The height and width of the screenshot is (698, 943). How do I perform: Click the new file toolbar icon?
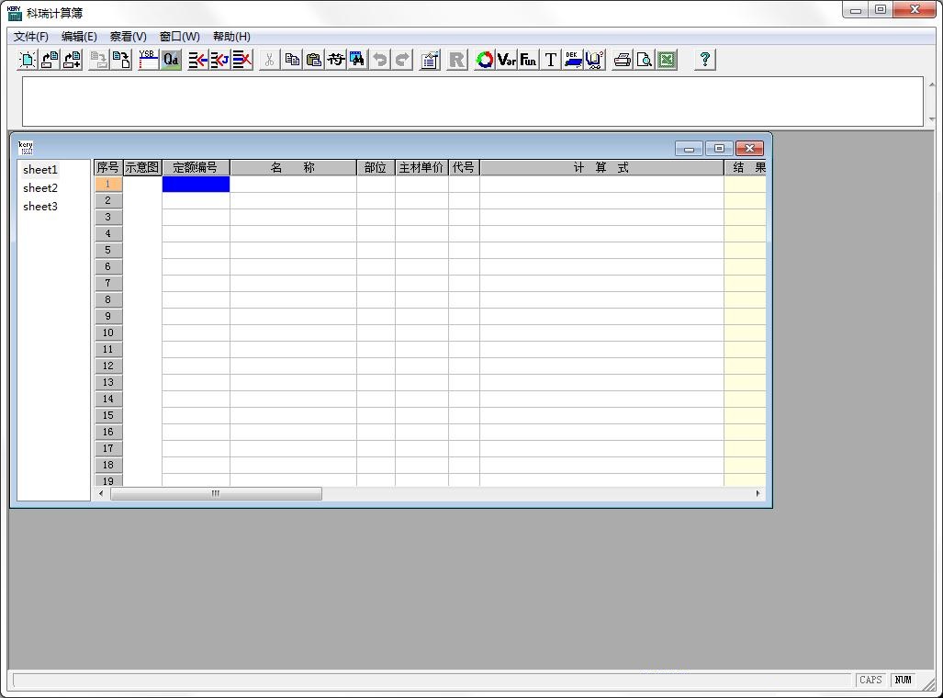point(28,60)
